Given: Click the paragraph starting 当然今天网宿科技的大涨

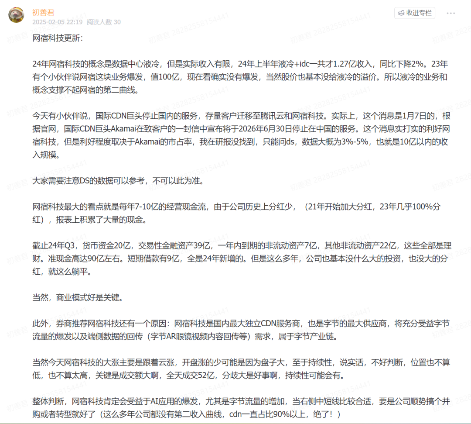Looking at the screenshot, I should coord(241,369).
